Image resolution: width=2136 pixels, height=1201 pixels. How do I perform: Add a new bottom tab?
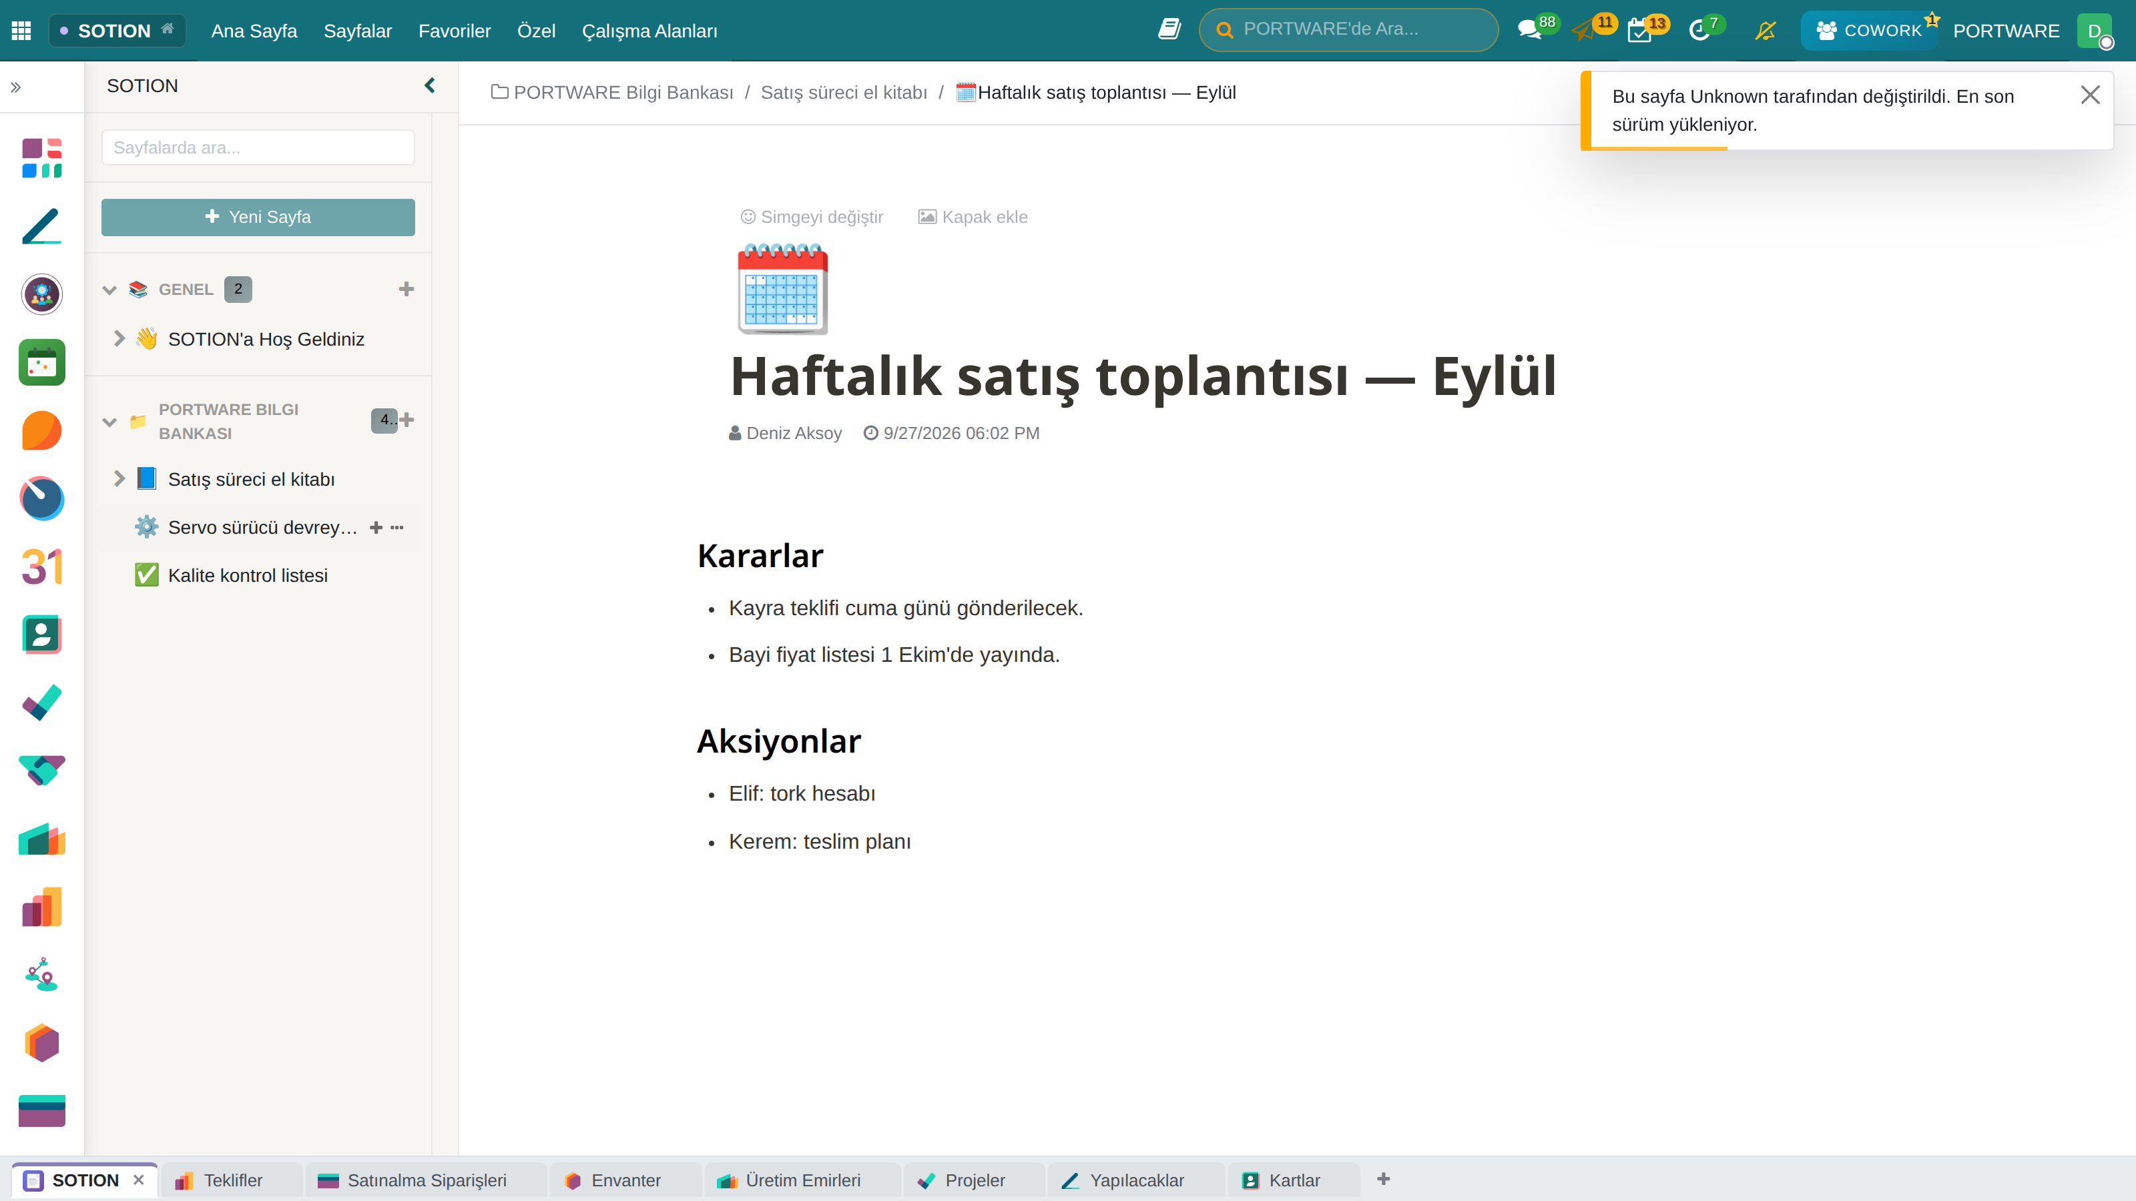coord(1383,1180)
